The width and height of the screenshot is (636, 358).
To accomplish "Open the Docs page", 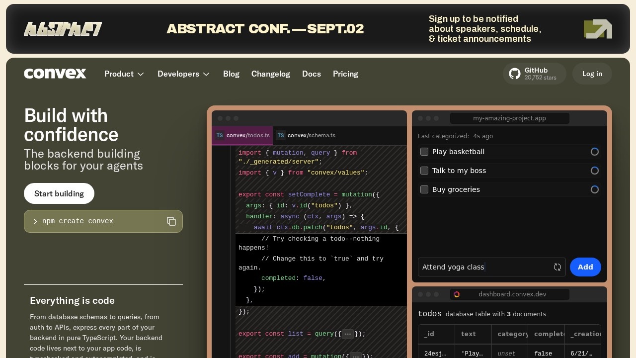I will [312, 74].
